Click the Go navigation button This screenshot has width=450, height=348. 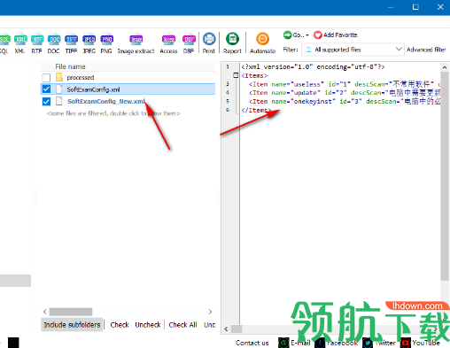pyautogui.click(x=296, y=35)
